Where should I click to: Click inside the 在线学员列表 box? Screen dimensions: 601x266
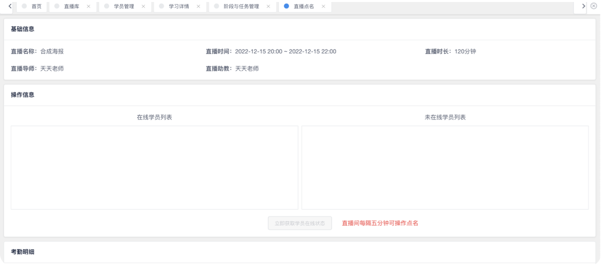click(154, 167)
